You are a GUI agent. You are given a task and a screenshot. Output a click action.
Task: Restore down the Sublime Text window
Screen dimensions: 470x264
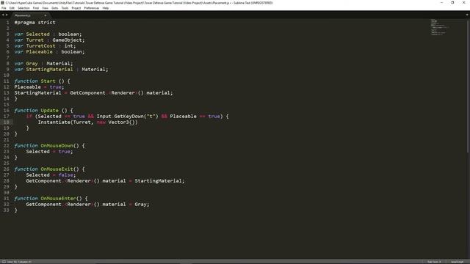[452, 3]
